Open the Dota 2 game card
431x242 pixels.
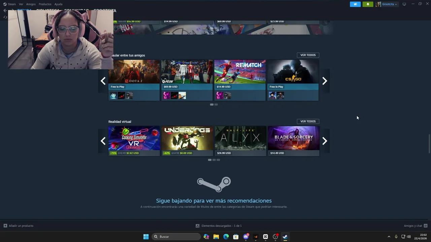click(x=134, y=80)
